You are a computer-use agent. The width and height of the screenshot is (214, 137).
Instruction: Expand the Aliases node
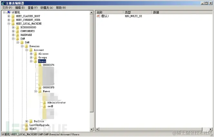click(x=31, y=54)
